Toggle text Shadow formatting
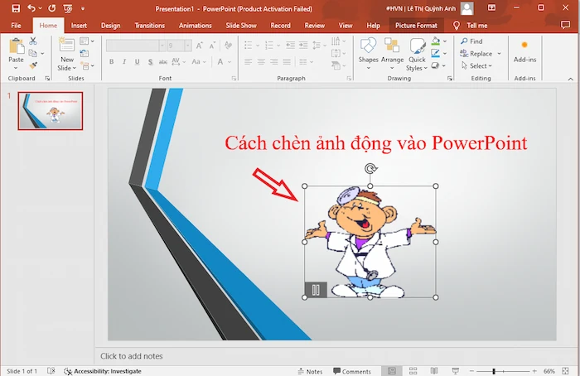 [x=150, y=62]
